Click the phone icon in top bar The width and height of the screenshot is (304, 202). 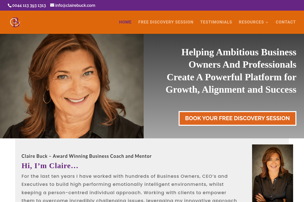click(10, 5)
